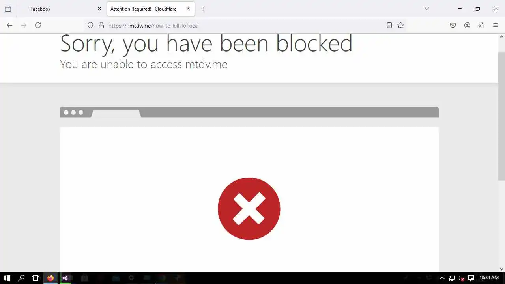
Task: Bookmark this page with the star icon
Action: pyautogui.click(x=400, y=25)
